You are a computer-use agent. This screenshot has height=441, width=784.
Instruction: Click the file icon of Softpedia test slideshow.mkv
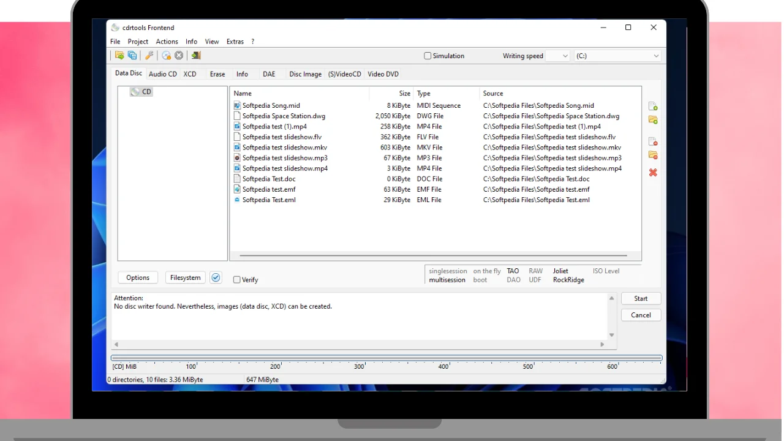coord(237,147)
